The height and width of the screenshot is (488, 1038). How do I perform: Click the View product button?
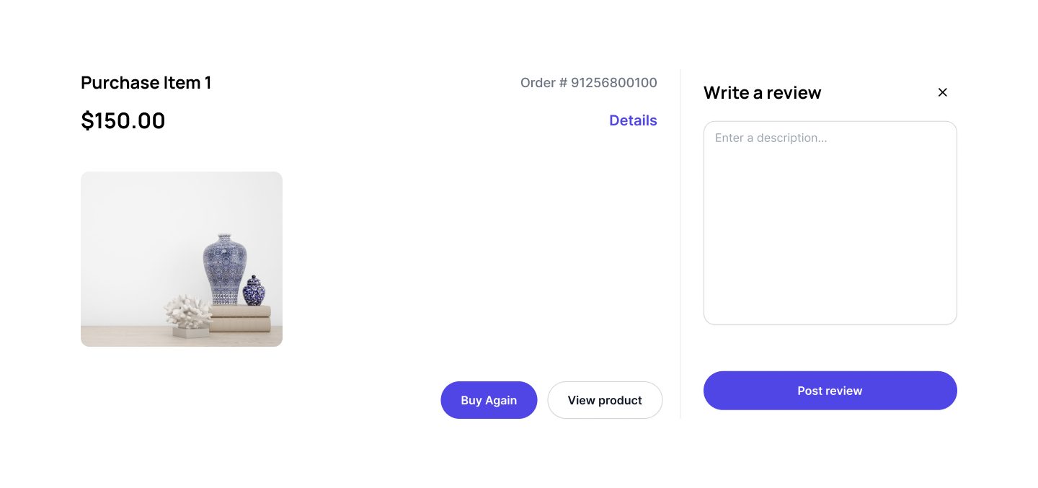pyautogui.click(x=605, y=400)
